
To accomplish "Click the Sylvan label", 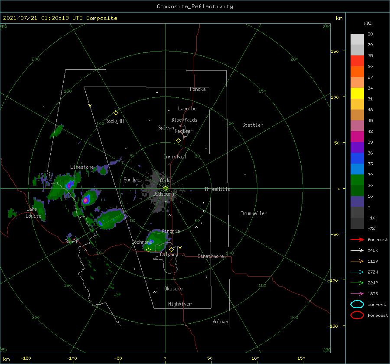I will [x=166, y=128].
